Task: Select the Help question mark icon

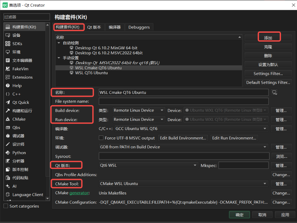Action: pyautogui.click(x=8, y=86)
